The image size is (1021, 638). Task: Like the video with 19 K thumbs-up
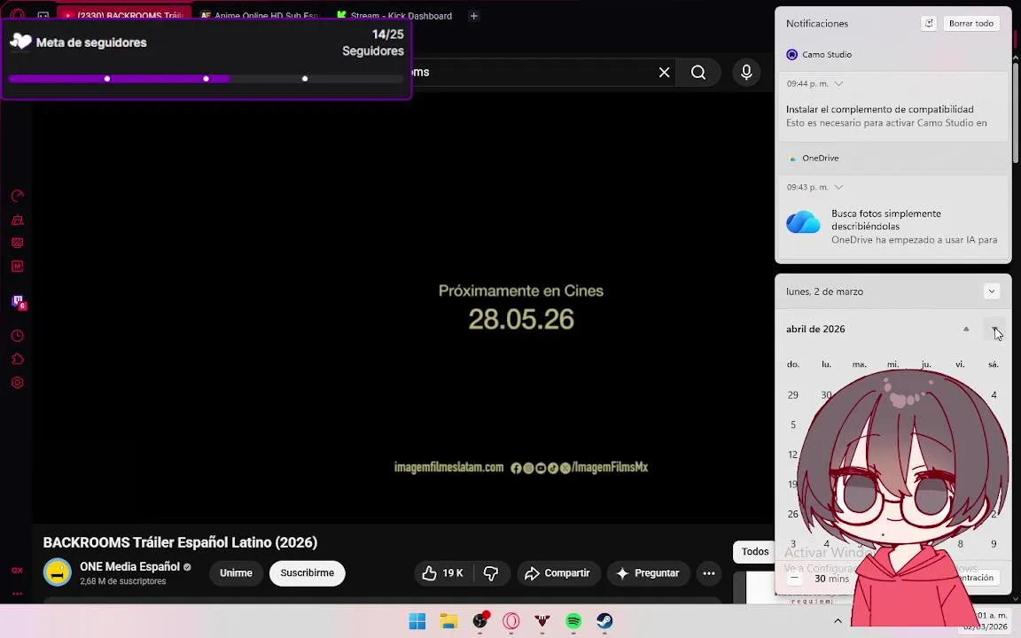coord(443,573)
